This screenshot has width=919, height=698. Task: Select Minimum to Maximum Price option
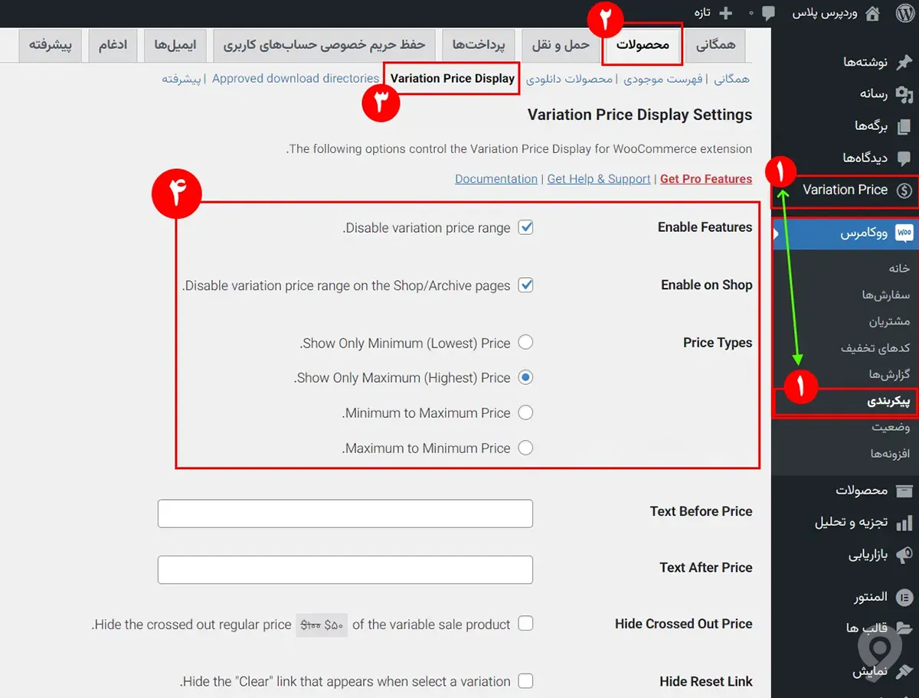[525, 413]
